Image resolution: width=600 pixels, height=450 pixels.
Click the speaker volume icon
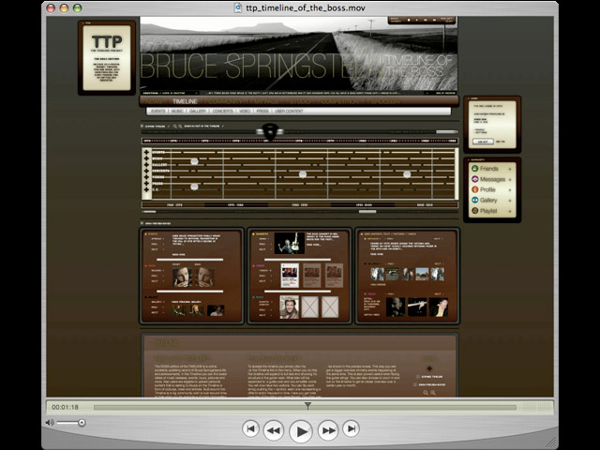click(50, 423)
